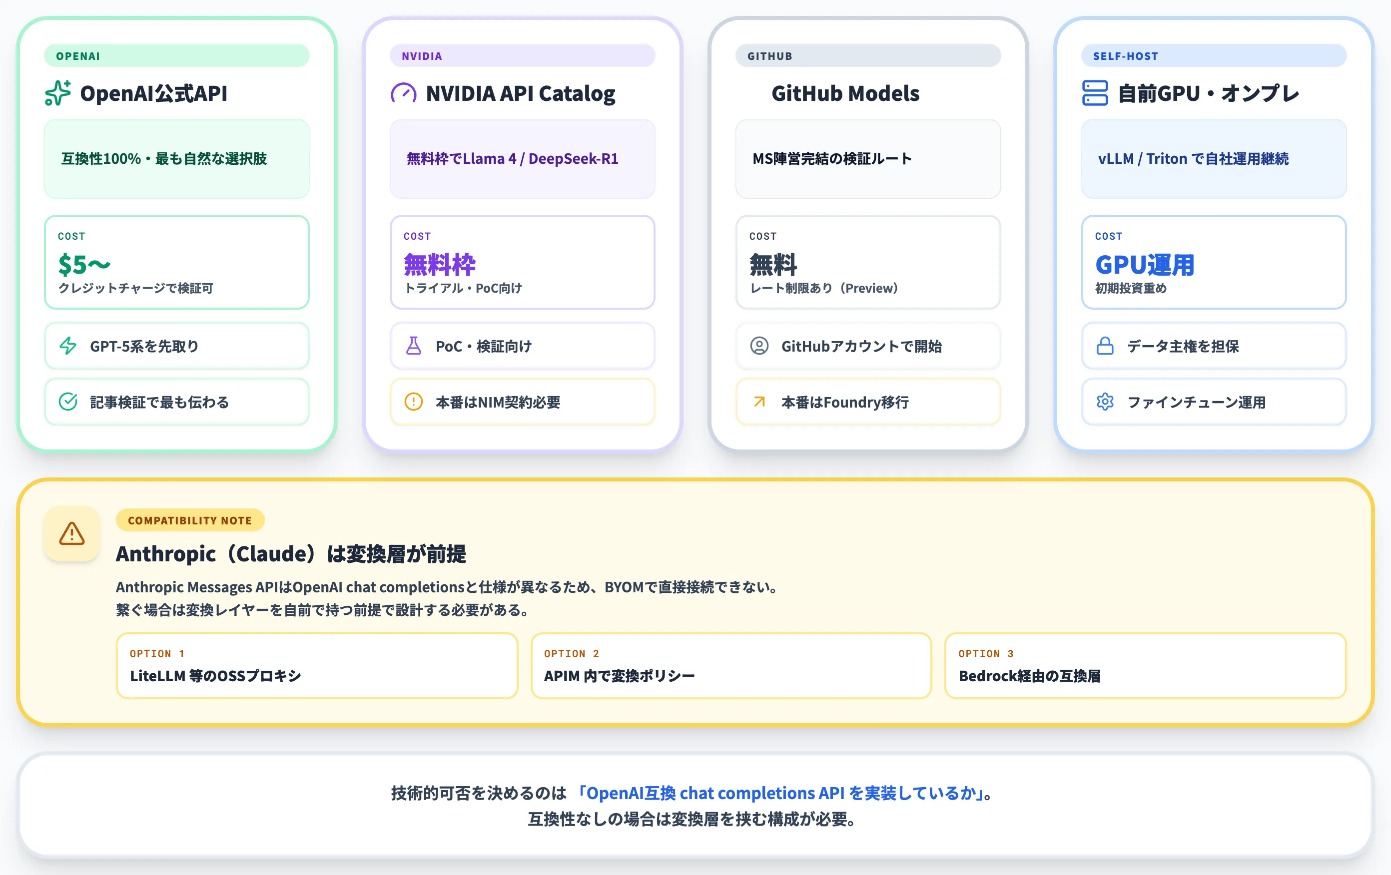Click the OpenAI公式API heading
1391x875 pixels.
tap(154, 93)
